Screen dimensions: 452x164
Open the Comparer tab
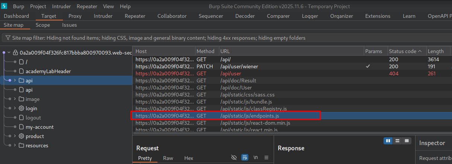point(278,16)
